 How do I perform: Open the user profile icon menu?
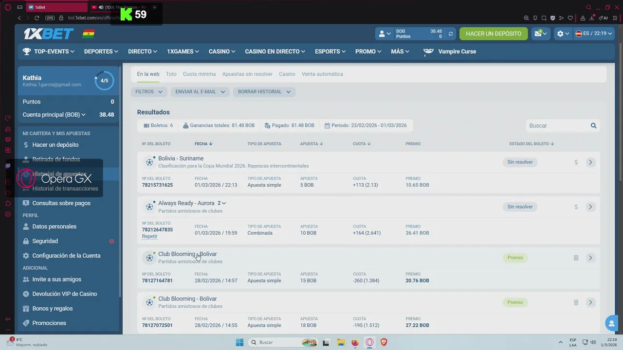[385, 34]
